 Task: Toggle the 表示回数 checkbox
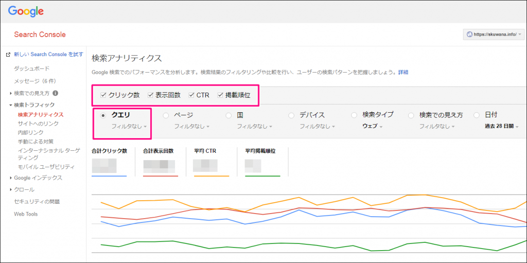tap(150, 95)
